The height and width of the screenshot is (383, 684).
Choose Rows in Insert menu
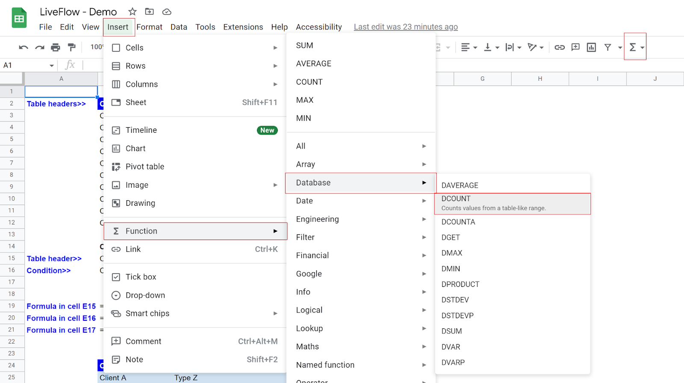195,66
